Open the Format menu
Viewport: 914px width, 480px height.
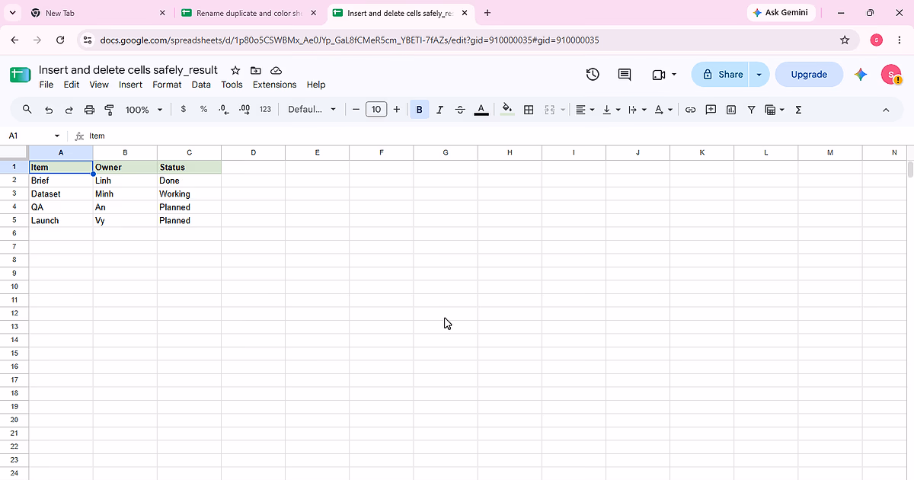pos(167,85)
